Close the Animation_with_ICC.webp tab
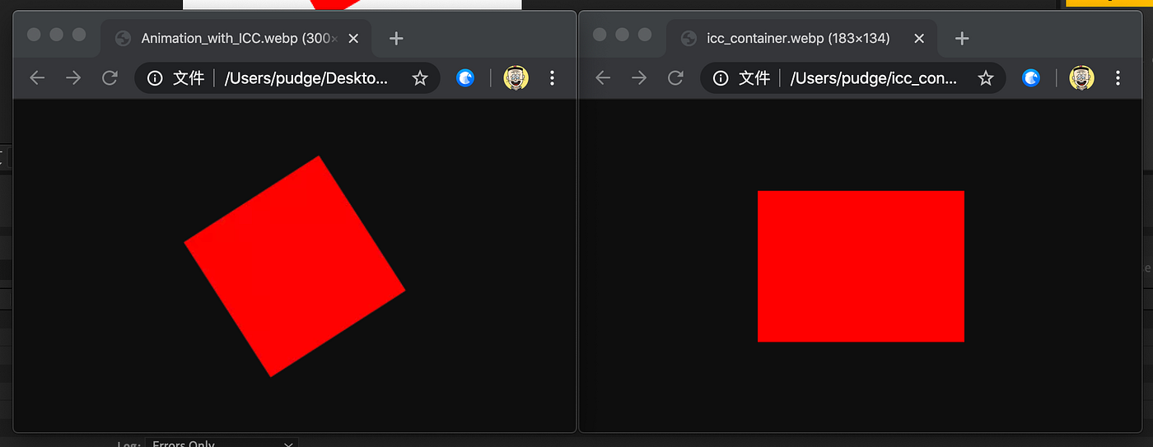The width and height of the screenshot is (1153, 447). [x=353, y=38]
